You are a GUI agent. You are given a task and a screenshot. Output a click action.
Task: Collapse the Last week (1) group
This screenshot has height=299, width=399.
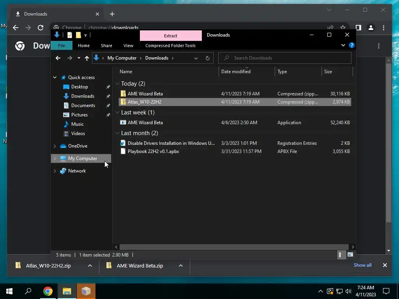tap(117, 113)
